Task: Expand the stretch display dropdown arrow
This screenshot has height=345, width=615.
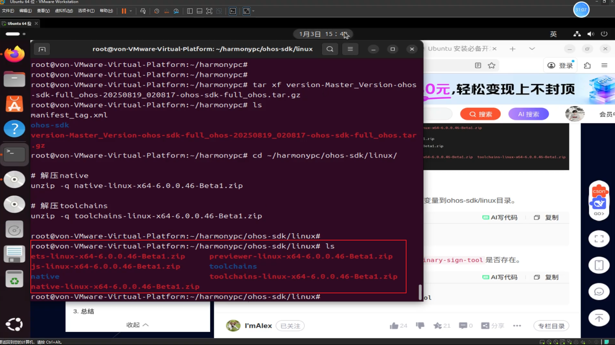Action: pyautogui.click(x=253, y=11)
